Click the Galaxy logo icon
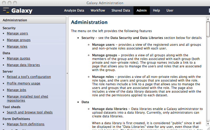Image resolution: width=210 pixels, height=130 pixels. (x=6, y=11)
